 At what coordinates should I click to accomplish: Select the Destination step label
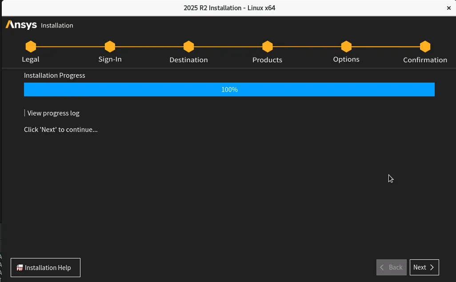(189, 60)
